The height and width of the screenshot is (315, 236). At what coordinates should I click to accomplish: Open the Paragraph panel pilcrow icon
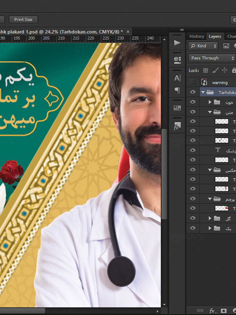pos(177,90)
